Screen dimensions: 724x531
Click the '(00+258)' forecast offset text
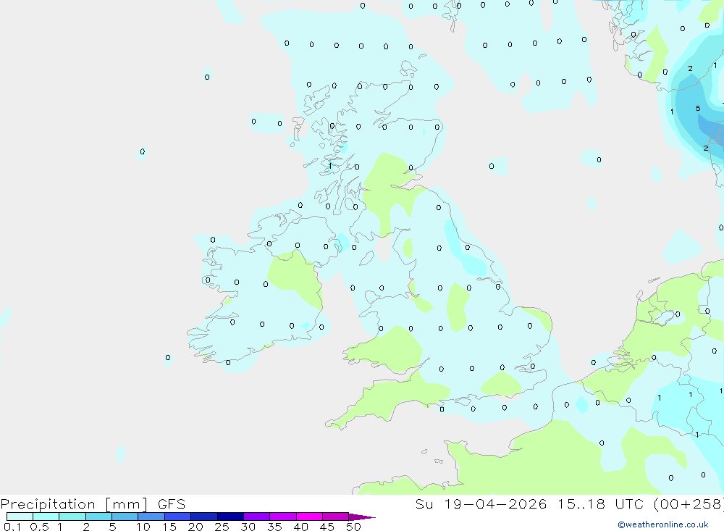[x=689, y=504]
